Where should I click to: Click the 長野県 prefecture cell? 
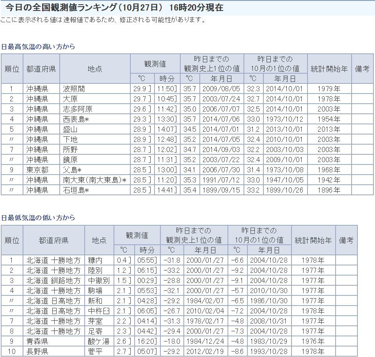(x=54, y=352)
